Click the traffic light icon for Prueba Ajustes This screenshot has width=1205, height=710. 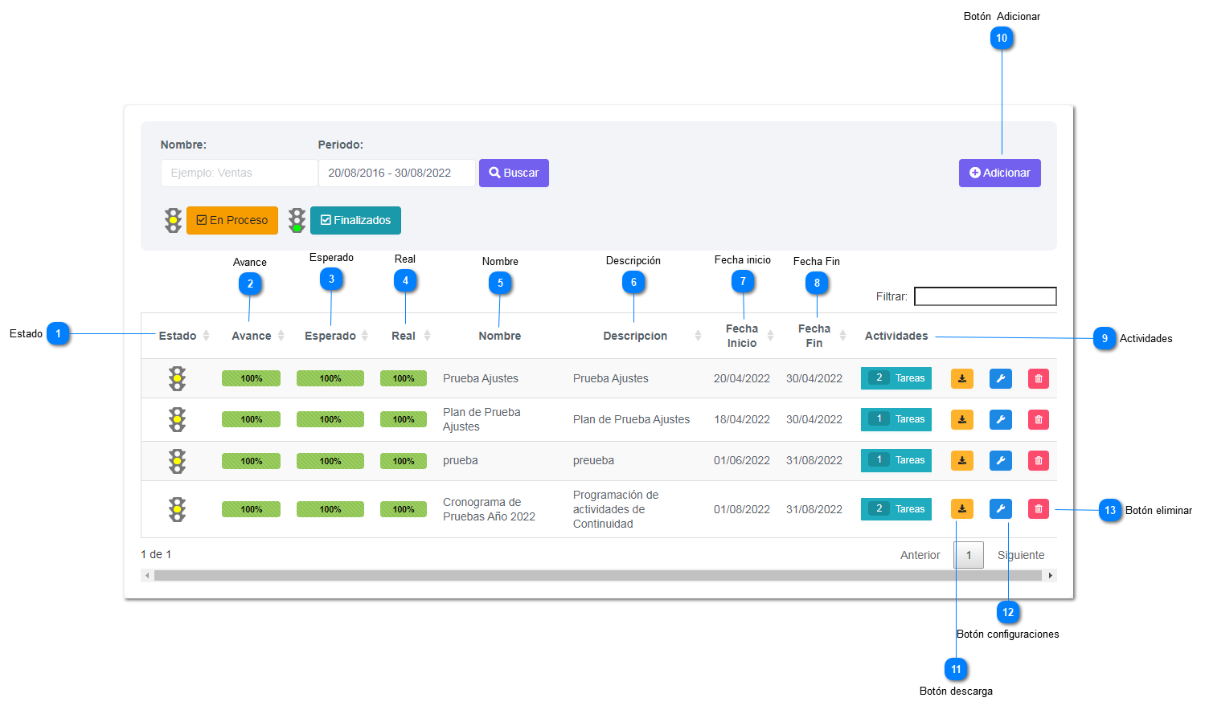coord(178,378)
